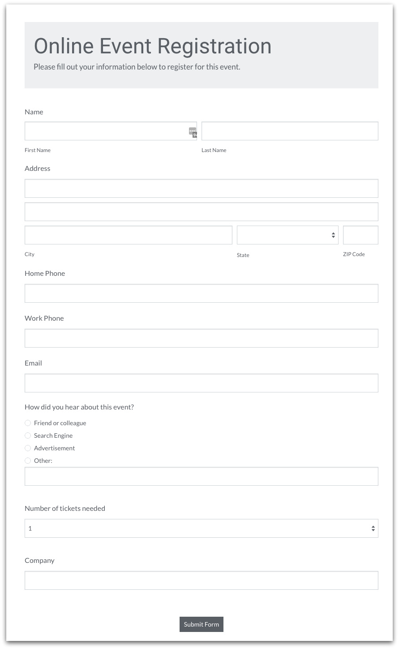Select the Other radio button
The image size is (399, 649).
coord(28,461)
